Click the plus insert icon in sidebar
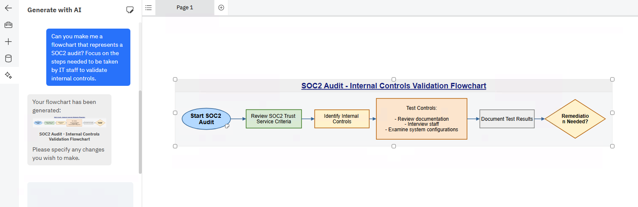This screenshot has height=207, width=638. tap(8, 42)
